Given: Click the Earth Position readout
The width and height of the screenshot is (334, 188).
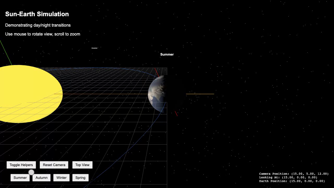Looking at the screenshot, I should [x=292, y=181].
